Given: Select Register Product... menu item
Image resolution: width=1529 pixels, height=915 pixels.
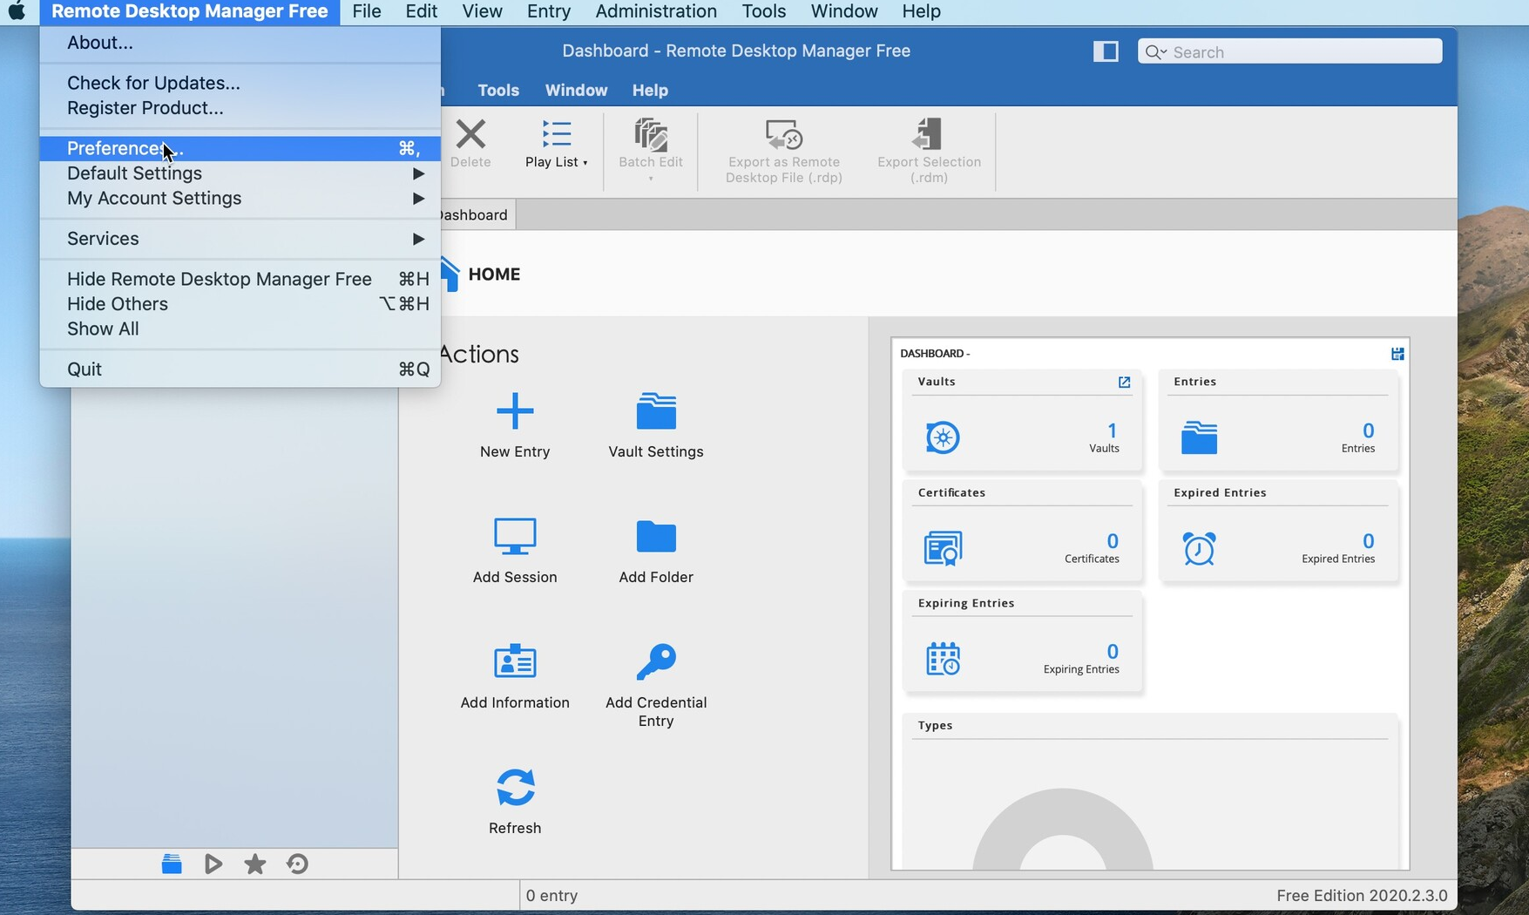Looking at the screenshot, I should pyautogui.click(x=240, y=108).
